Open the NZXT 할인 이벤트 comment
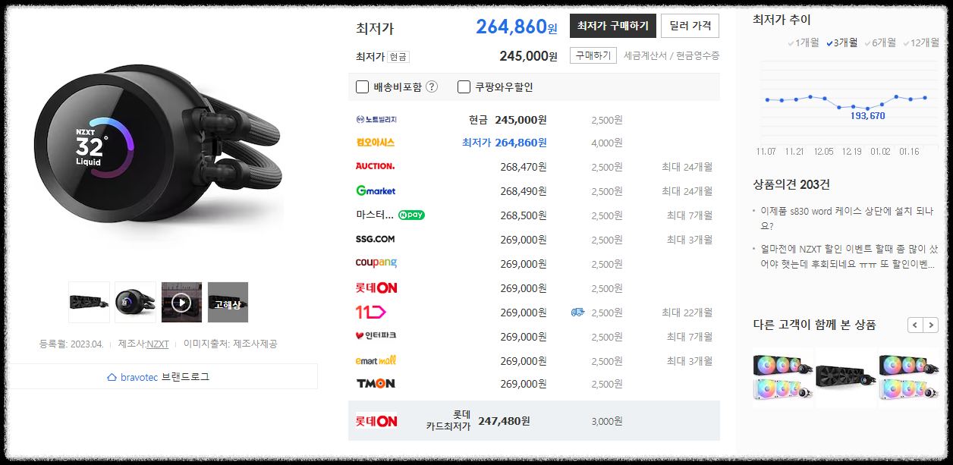The image size is (953, 465). pyautogui.click(x=849, y=256)
